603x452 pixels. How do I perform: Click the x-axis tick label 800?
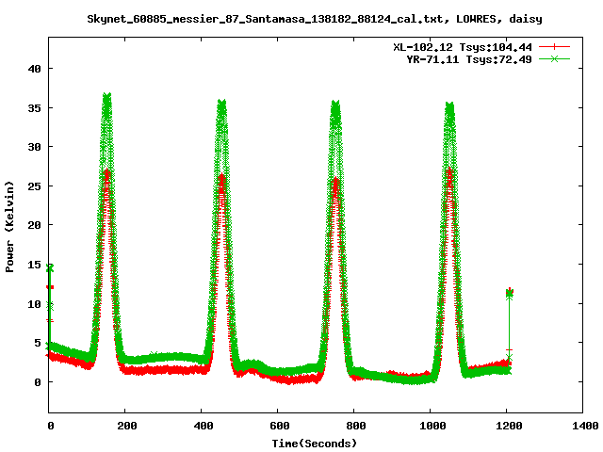tap(356, 426)
